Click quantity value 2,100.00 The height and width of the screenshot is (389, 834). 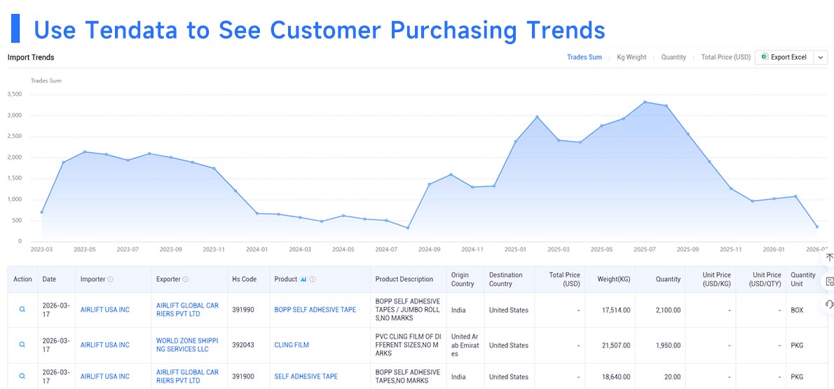[668, 310]
